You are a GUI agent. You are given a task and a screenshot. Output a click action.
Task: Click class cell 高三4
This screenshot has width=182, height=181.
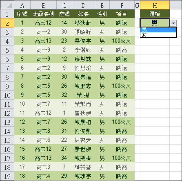point(43,176)
